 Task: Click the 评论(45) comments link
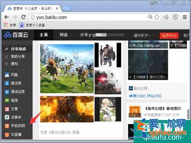pyautogui.click(x=154, y=96)
